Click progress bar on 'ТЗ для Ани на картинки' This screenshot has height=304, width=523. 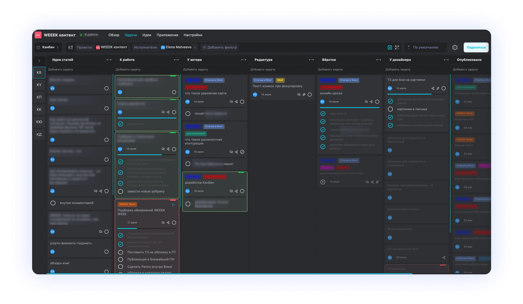click(x=417, y=94)
